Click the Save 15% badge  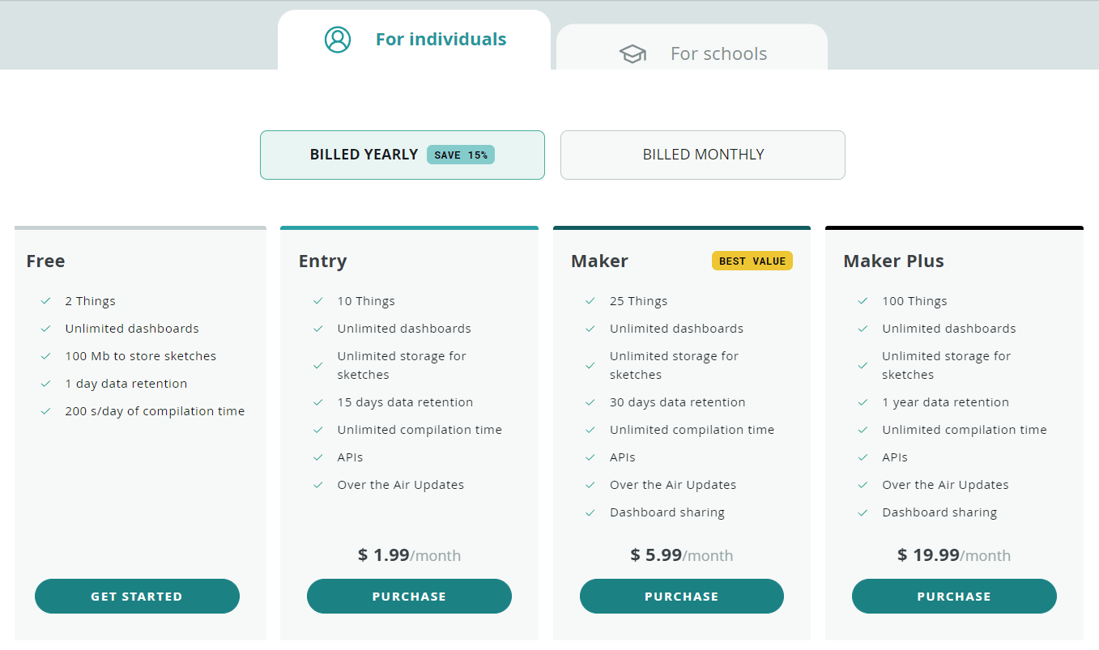[x=461, y=155]
